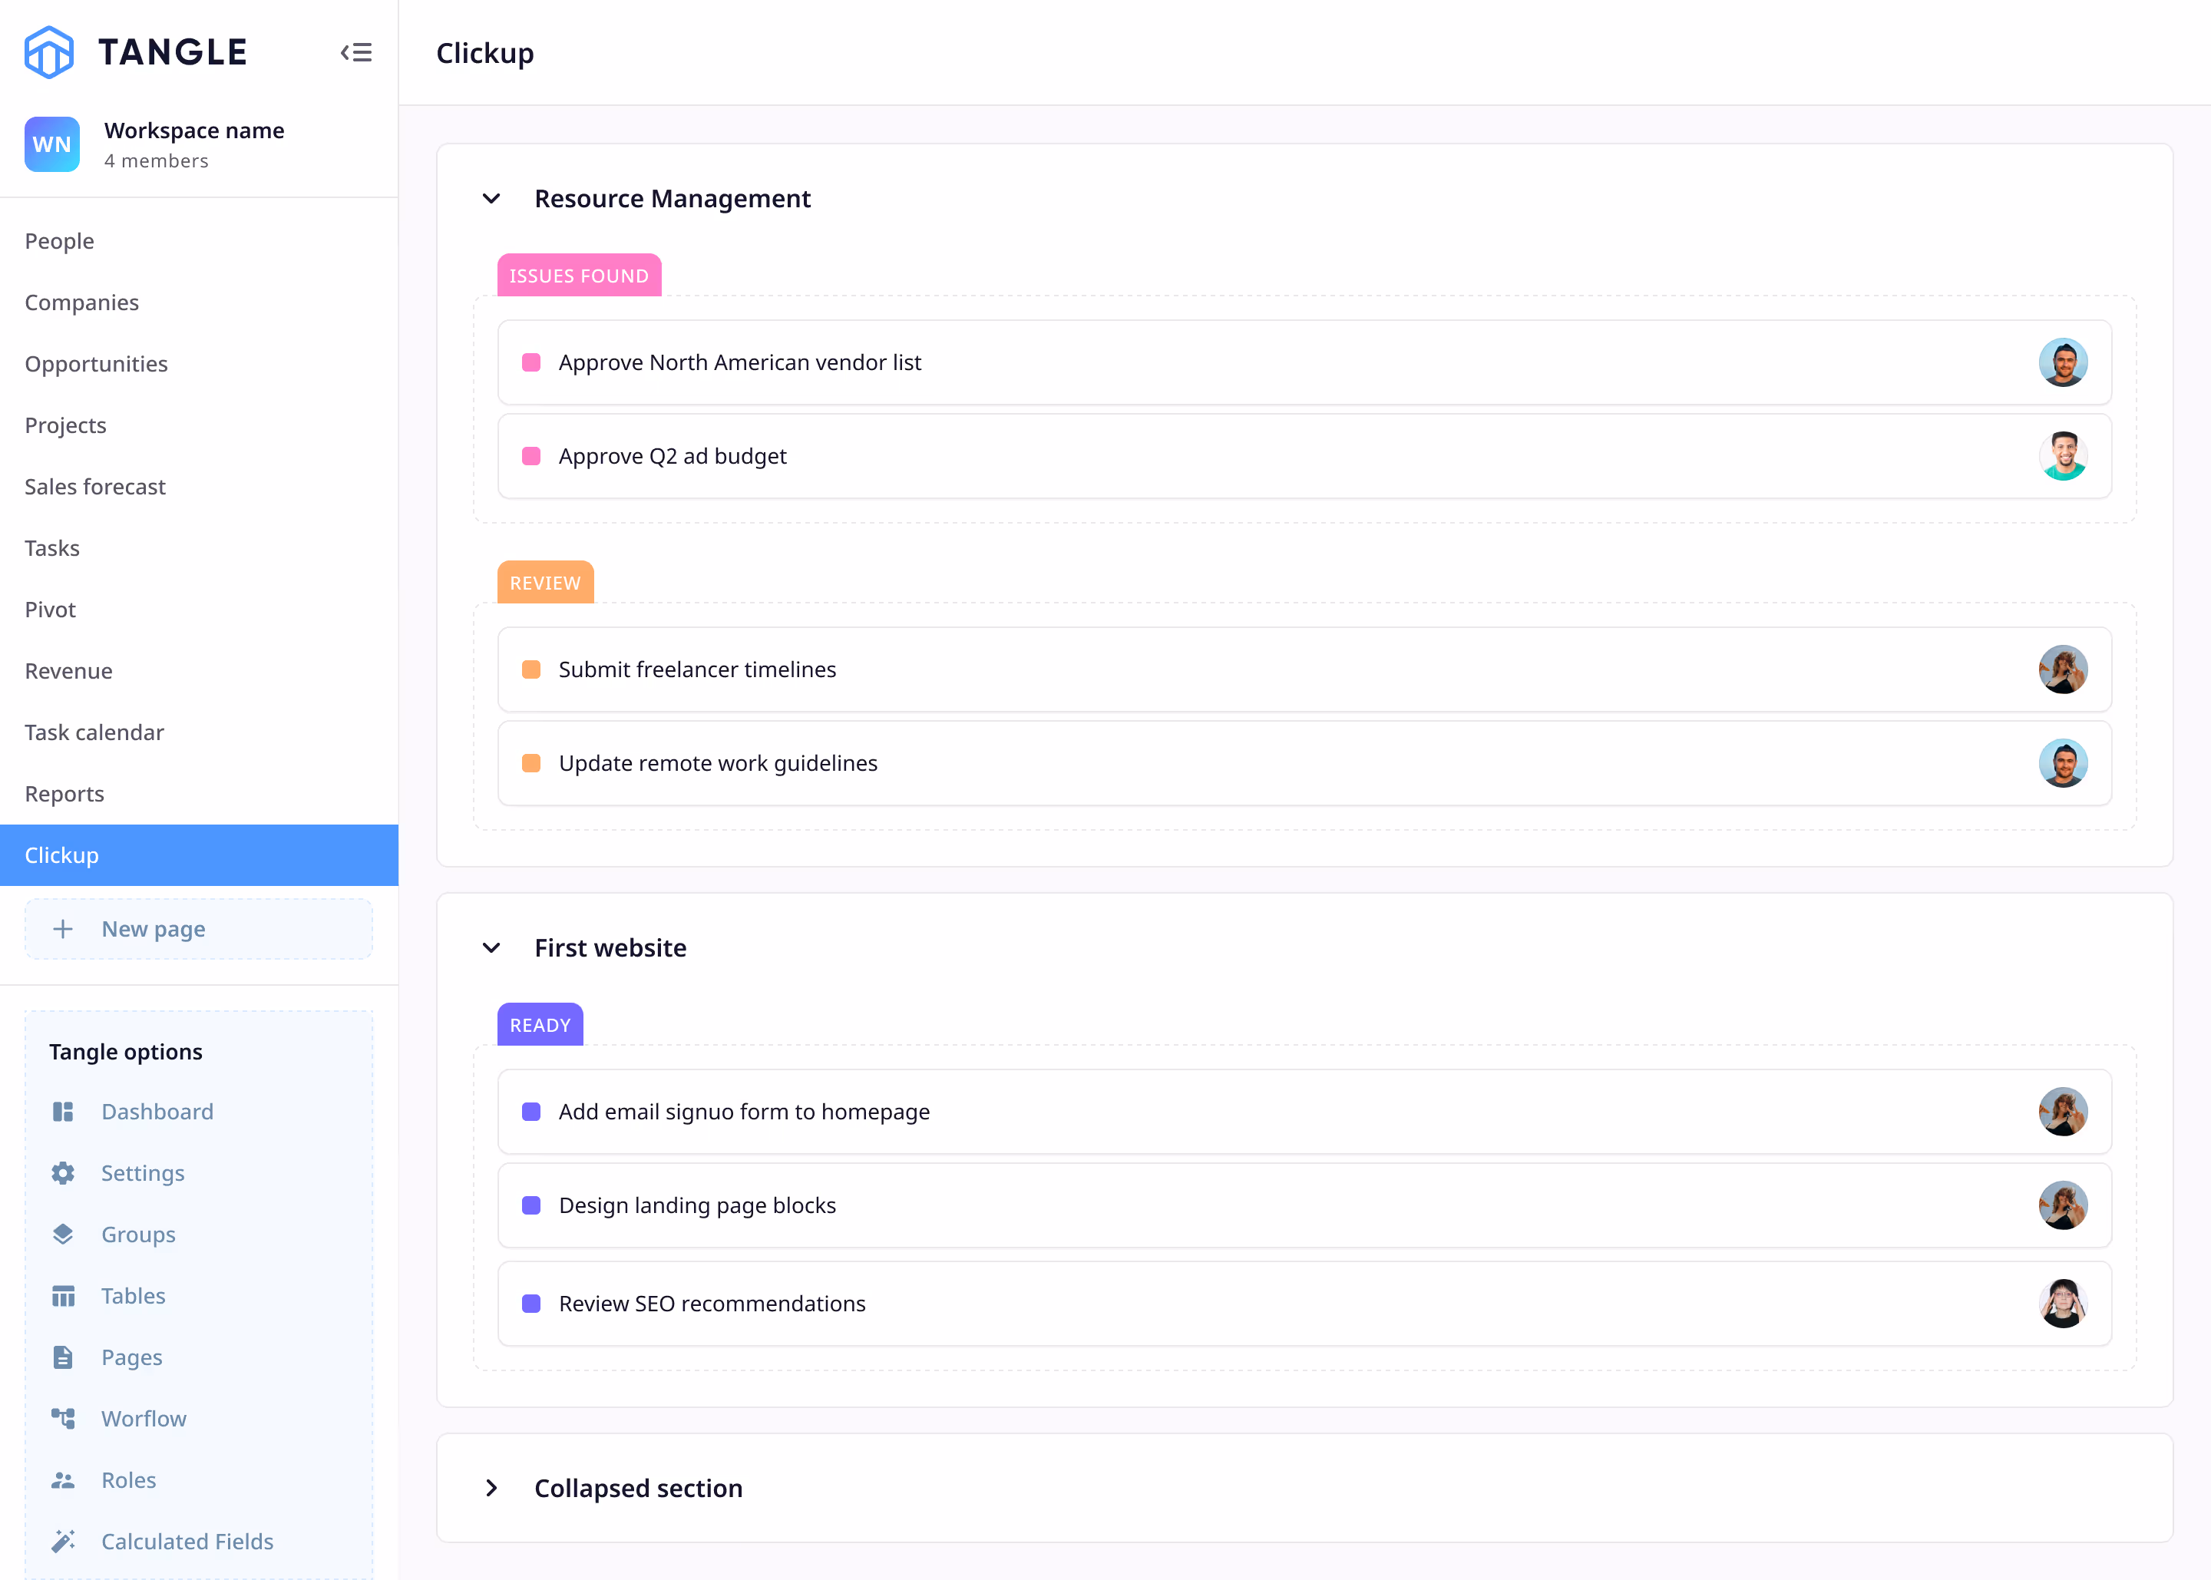Image resolution: width=2211 pixels, height=1580 pixels.
Task: Collapse the First website section
Action: click(491, 947)
